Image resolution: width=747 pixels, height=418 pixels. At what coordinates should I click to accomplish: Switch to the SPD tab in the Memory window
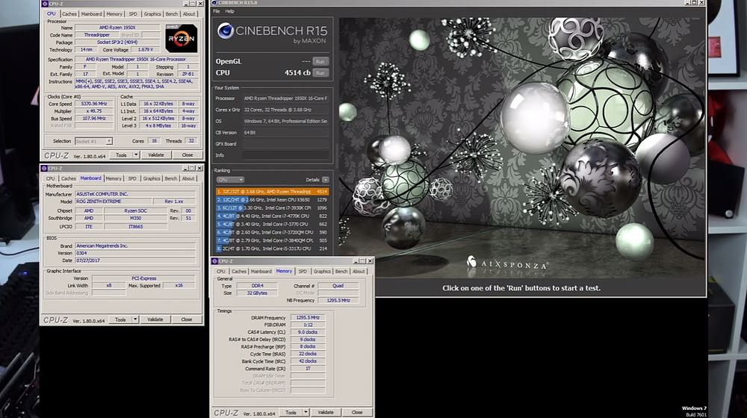303,272
